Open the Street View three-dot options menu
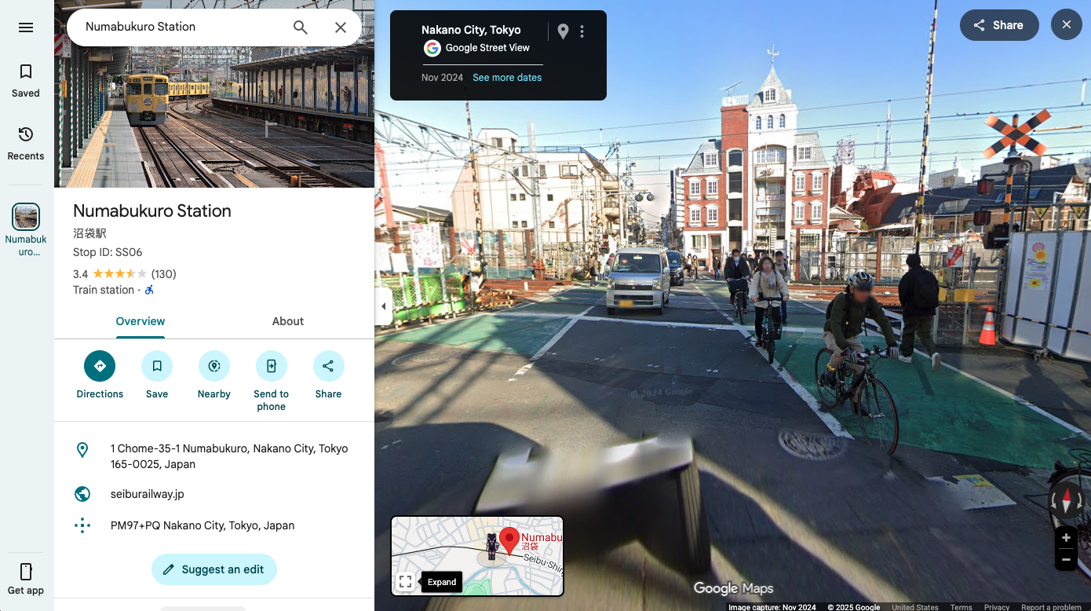Image resolution: width=1091 pixels, height=611 pixels. (x=582, y=31)
